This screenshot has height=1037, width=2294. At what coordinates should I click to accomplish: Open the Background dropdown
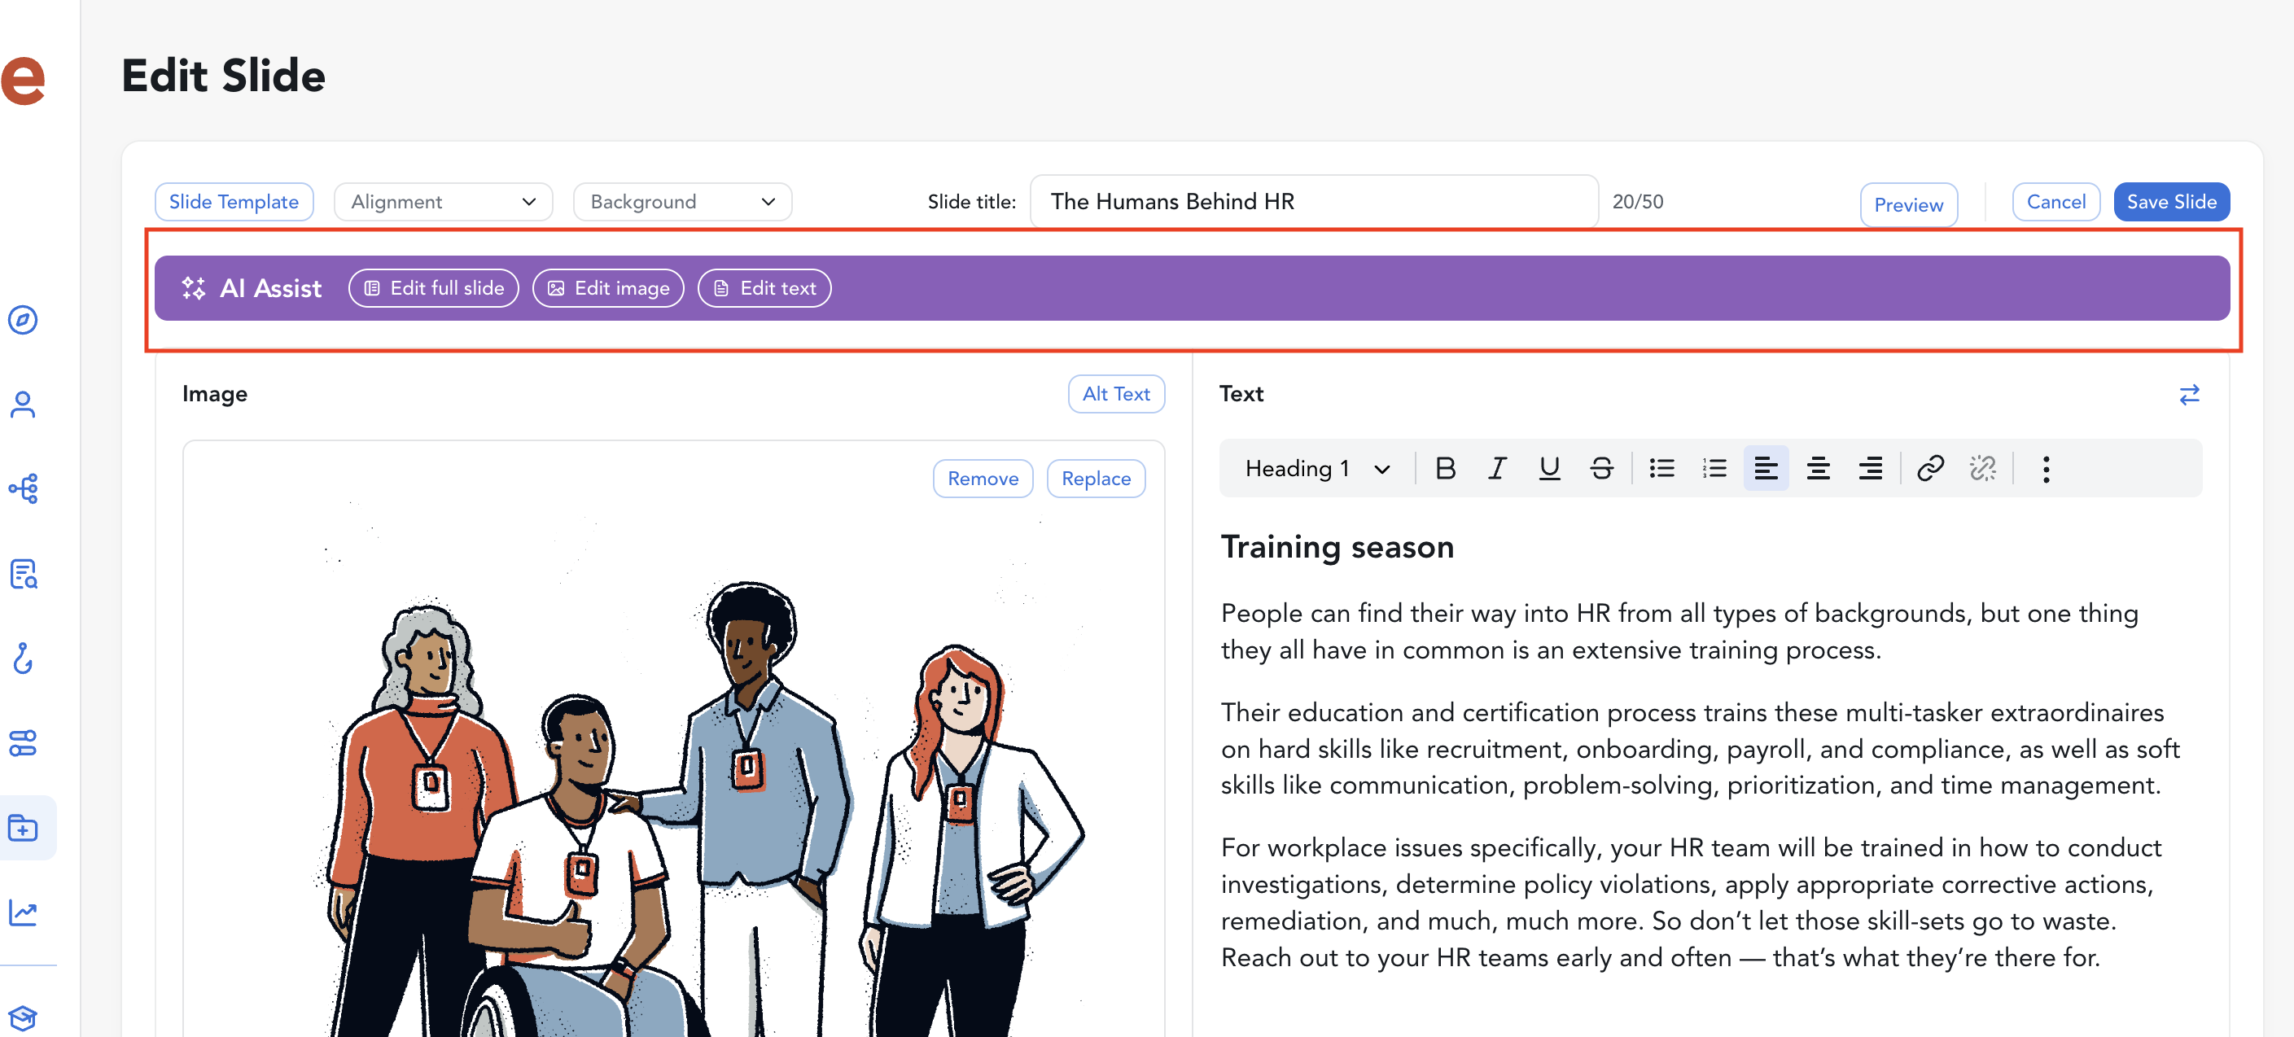[682, 202]
